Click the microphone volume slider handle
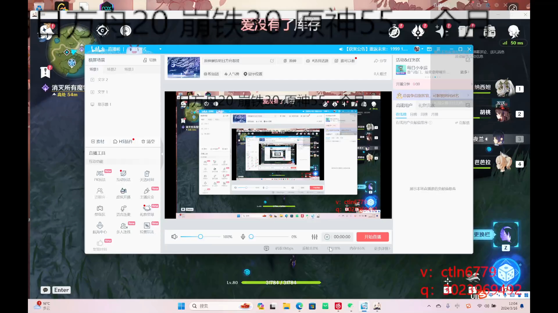The image size is (558, 313). point(251,237)
